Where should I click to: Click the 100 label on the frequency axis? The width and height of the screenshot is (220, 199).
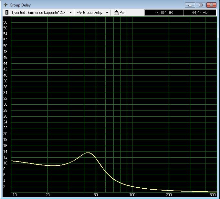[x=132, y=195]
